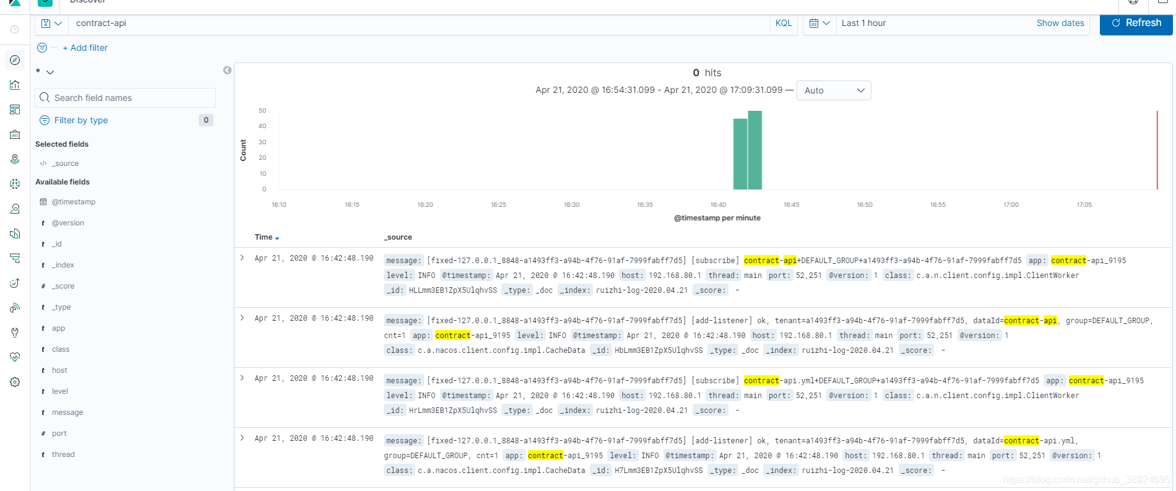Open Dev Tools icon in sidebar
The height and width of the screenshot is (491, 1176).
(15, 332)
